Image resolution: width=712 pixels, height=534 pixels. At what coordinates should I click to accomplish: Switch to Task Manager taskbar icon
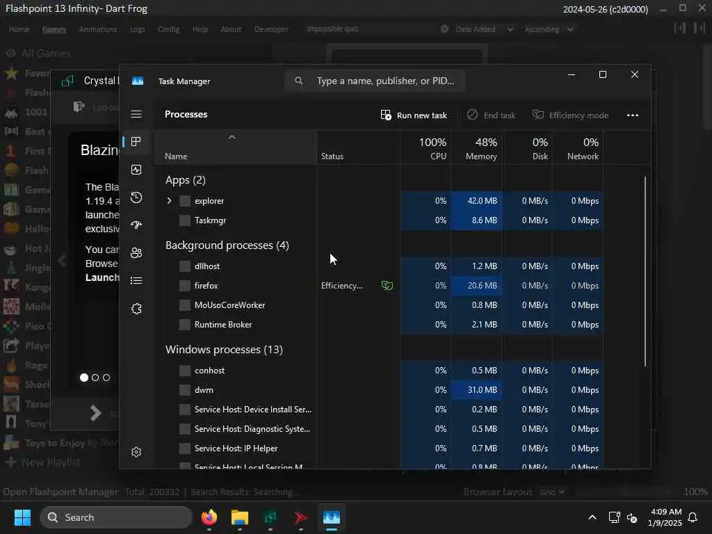coord(332,517)
